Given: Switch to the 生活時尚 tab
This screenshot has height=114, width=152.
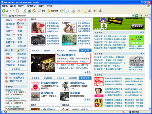Looking at the screenshot, I should 61,78.
